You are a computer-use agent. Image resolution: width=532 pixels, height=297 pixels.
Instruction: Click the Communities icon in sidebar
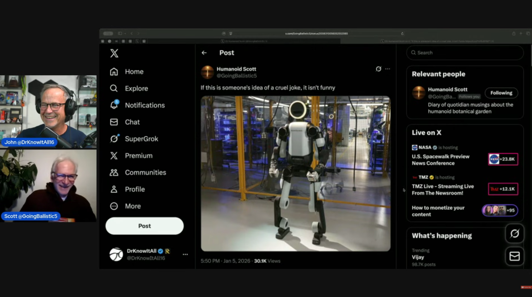tap(114, 173)
